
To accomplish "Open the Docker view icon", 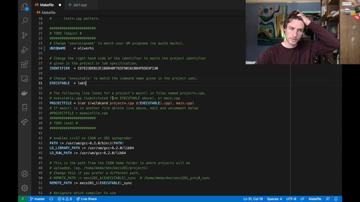I will [x=25, y=93].
